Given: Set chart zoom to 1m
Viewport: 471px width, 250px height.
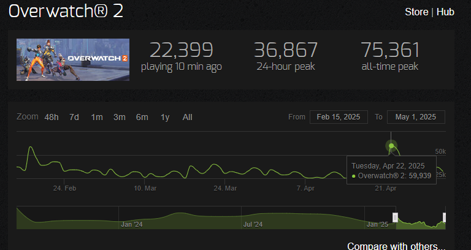Looking at the screenshot, I should (x=97, y=117).
